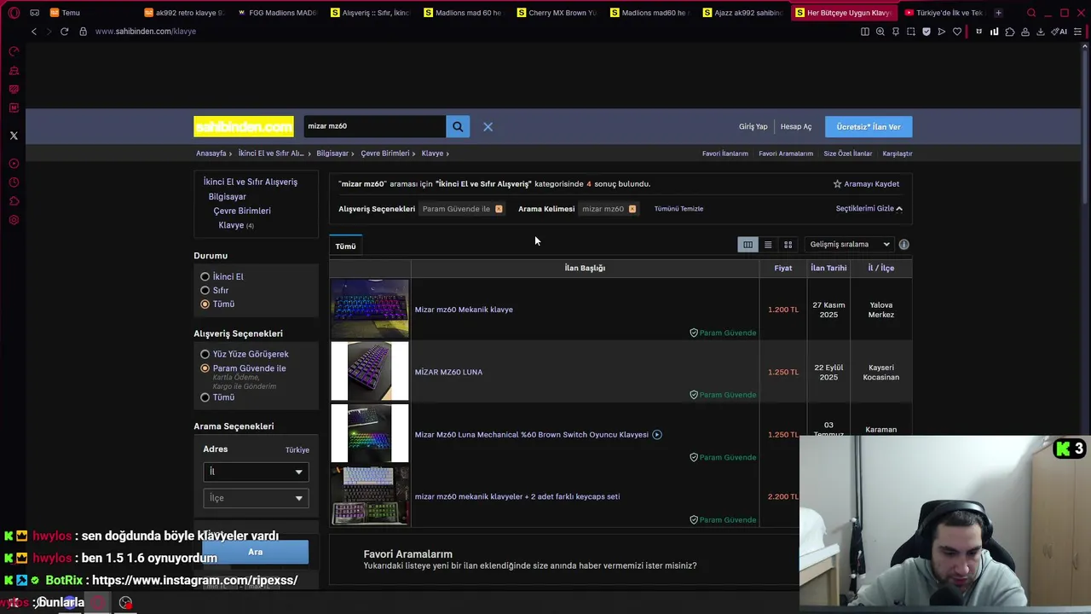Open a new browser tab with plus icon

[998, 13]
